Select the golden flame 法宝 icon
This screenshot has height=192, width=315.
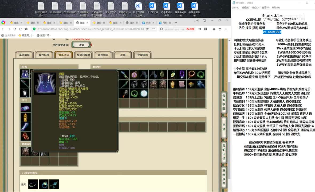click(25, 117)
